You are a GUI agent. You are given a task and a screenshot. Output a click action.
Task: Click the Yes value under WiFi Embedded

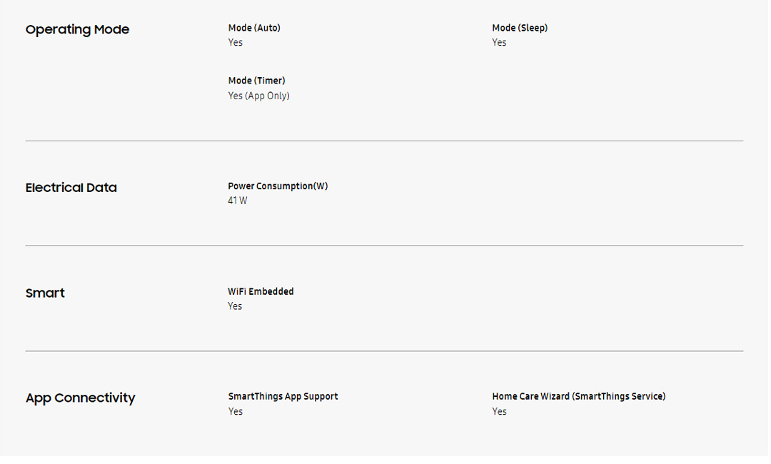[x=235, y=306]
